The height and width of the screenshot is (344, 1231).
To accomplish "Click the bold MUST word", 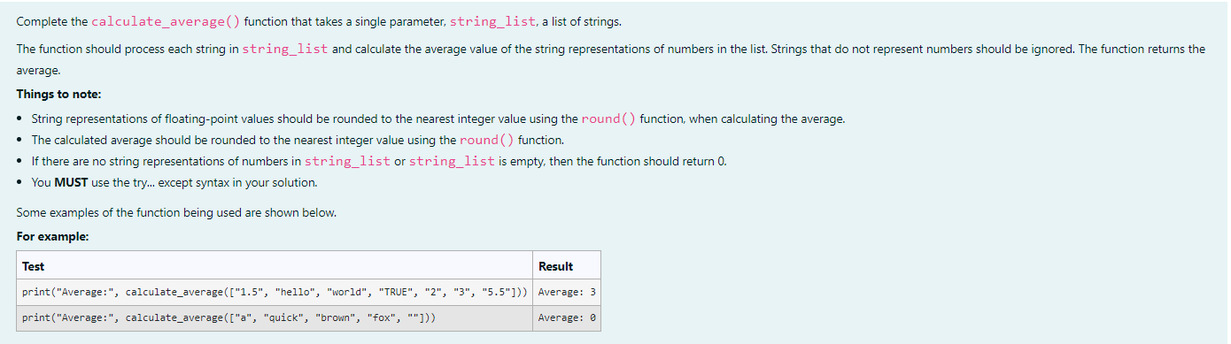I will coord(71,183).
